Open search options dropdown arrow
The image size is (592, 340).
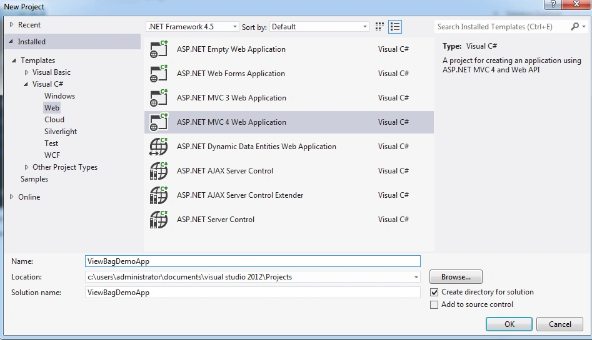coord(584,26)
